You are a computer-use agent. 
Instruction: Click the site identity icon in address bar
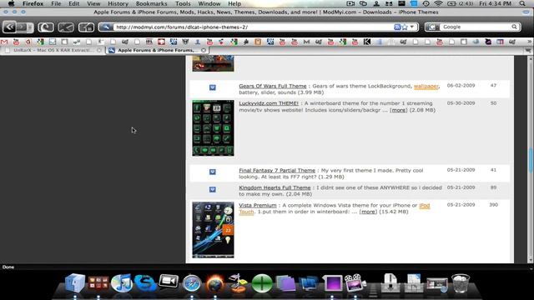pyautogui.click(x=106, y=27)
